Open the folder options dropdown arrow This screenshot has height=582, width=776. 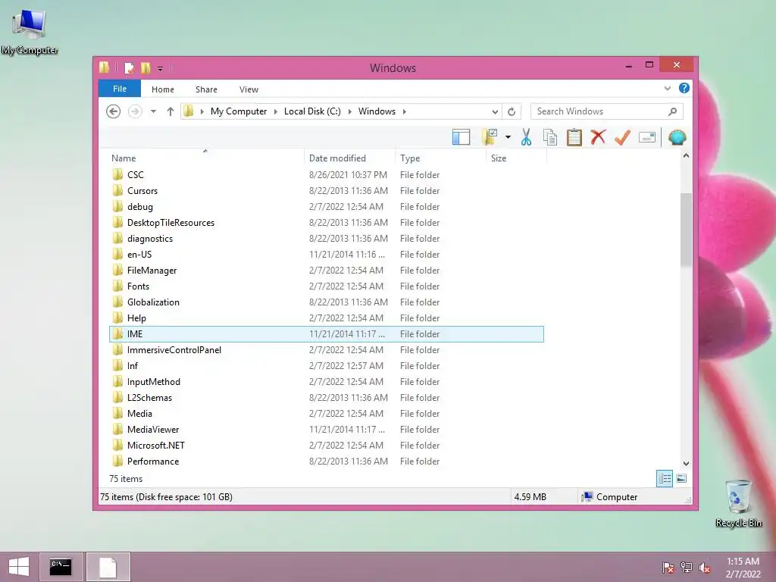click(508, 137)
